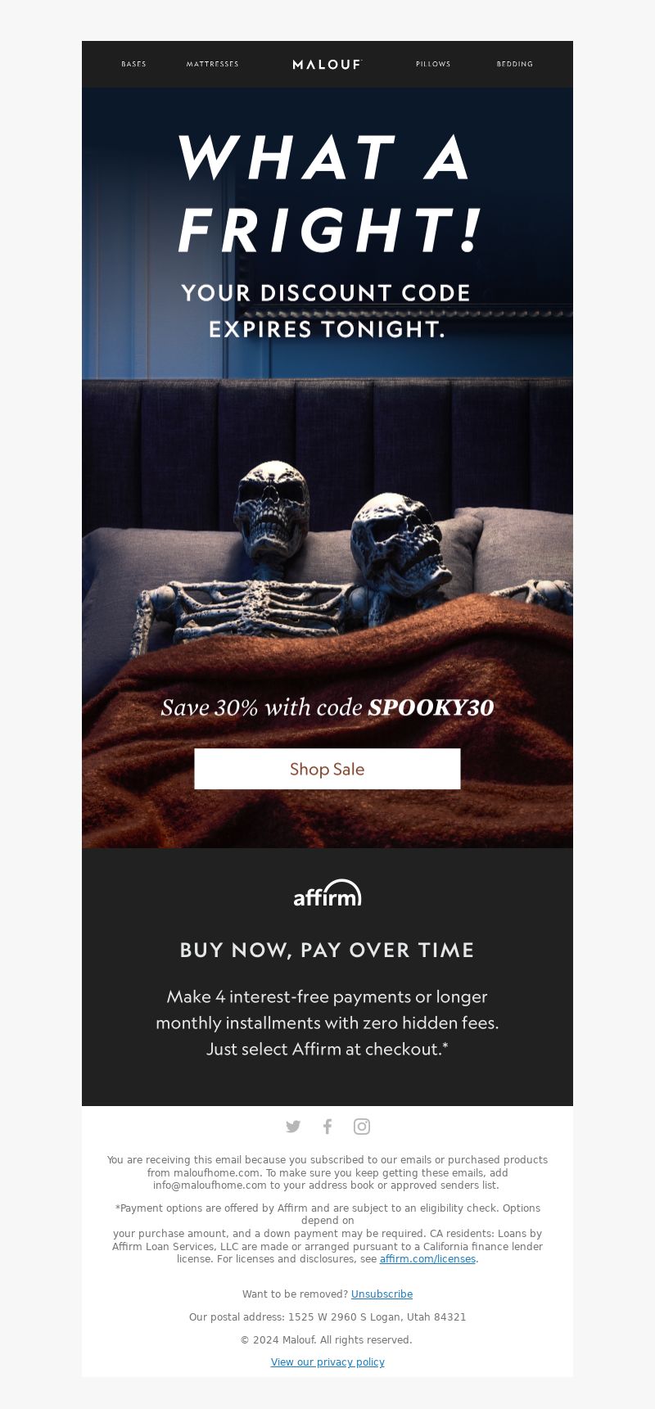This screenshot has width=655, height=1409.
Task: Open the Facebook icon link
Action: click(327, 1127)
